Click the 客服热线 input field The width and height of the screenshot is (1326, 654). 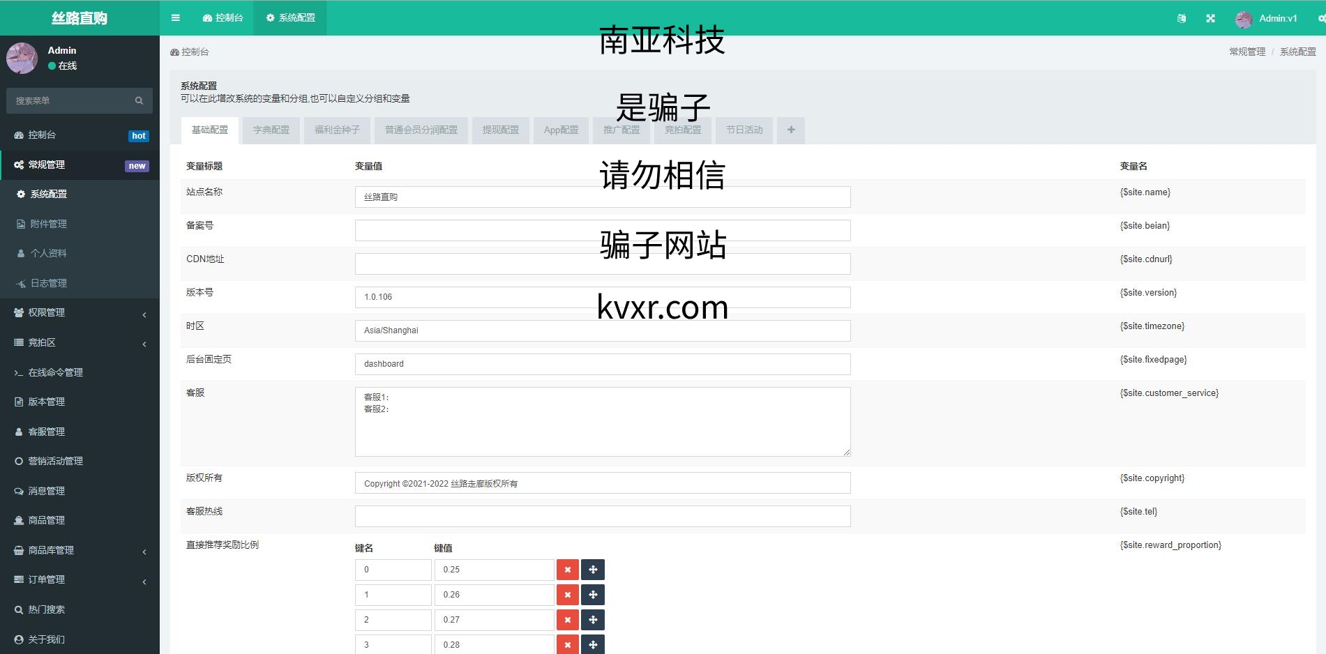click(x=603, y=516)
